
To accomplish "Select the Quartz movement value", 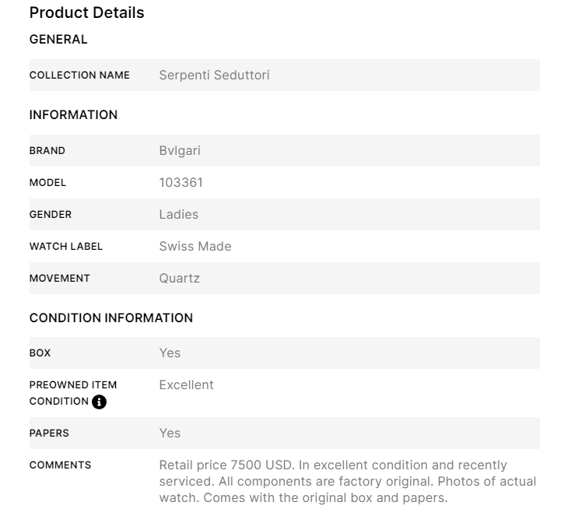I will [180, 279].
